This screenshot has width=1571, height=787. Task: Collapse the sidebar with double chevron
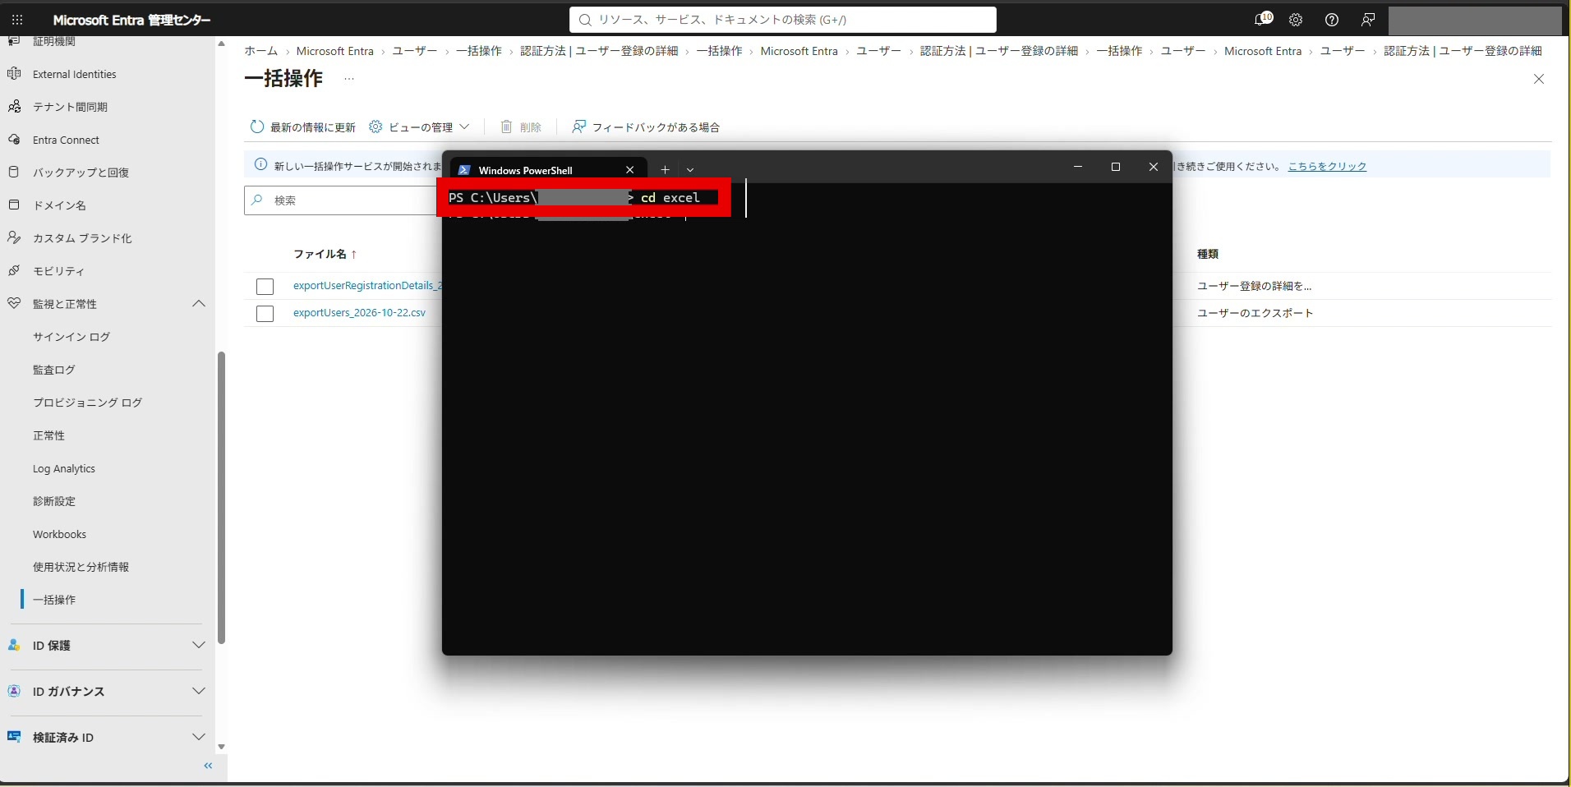tap(208, 766)
